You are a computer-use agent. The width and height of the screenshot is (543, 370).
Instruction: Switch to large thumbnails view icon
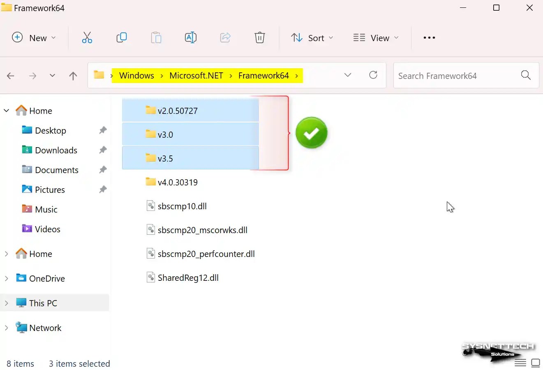(536, 363)
